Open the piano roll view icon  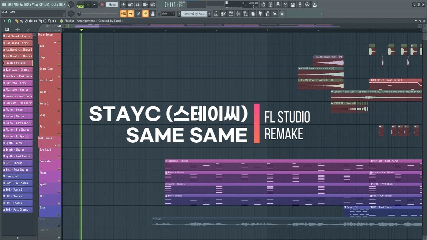click(224, 14)
